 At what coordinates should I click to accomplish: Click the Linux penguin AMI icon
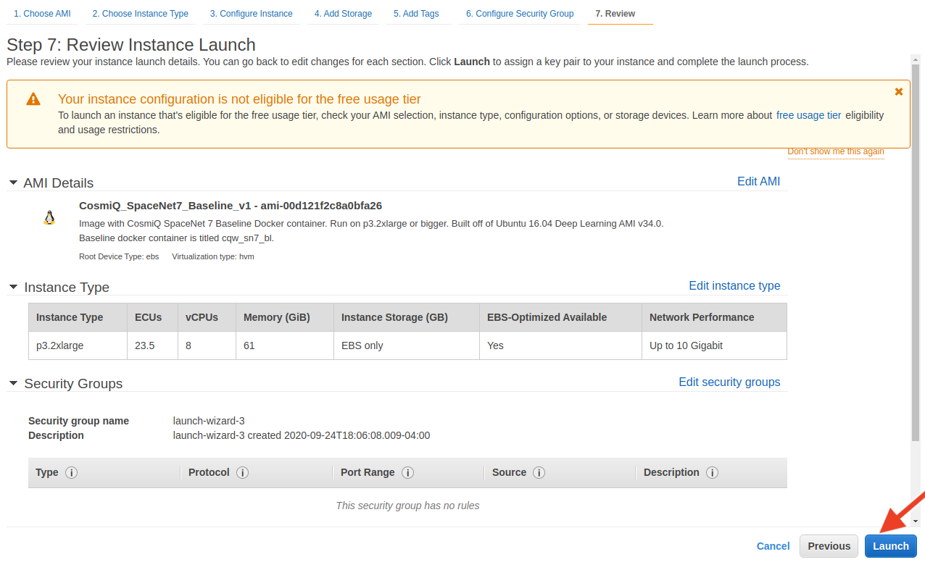point(49,218)
